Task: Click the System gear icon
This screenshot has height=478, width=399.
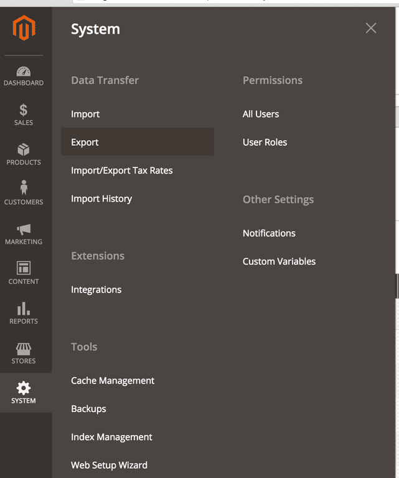Action: coord(24,388)
